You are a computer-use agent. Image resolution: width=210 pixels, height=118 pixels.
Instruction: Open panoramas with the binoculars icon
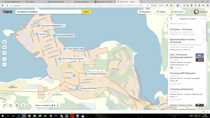11,105
